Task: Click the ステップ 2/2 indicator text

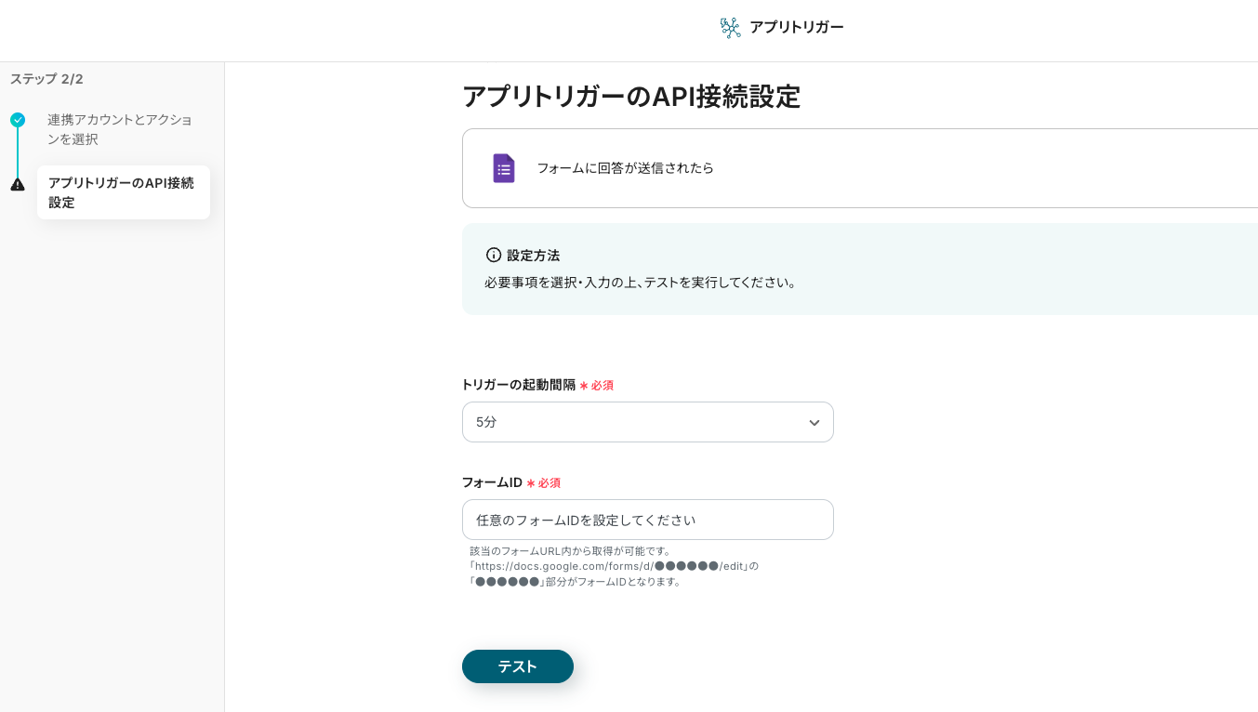Action: [46, 79]
